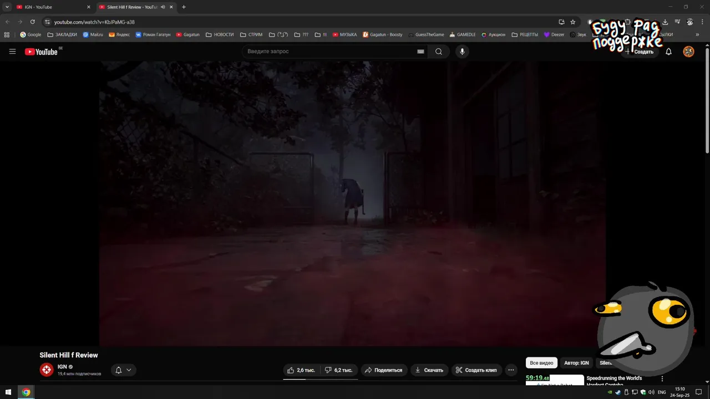Open the volume control in tray
Viewport: 710px width, 399px height.
[x=651, y=392]
